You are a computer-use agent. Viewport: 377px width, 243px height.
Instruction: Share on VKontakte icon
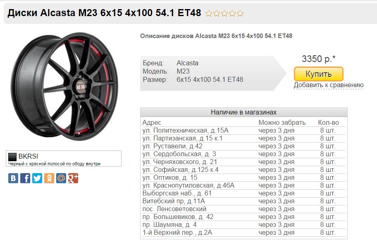(13, 178)
